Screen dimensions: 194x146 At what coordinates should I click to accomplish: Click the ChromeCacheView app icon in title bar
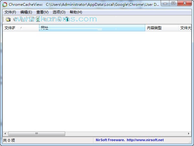pos(5,5)
